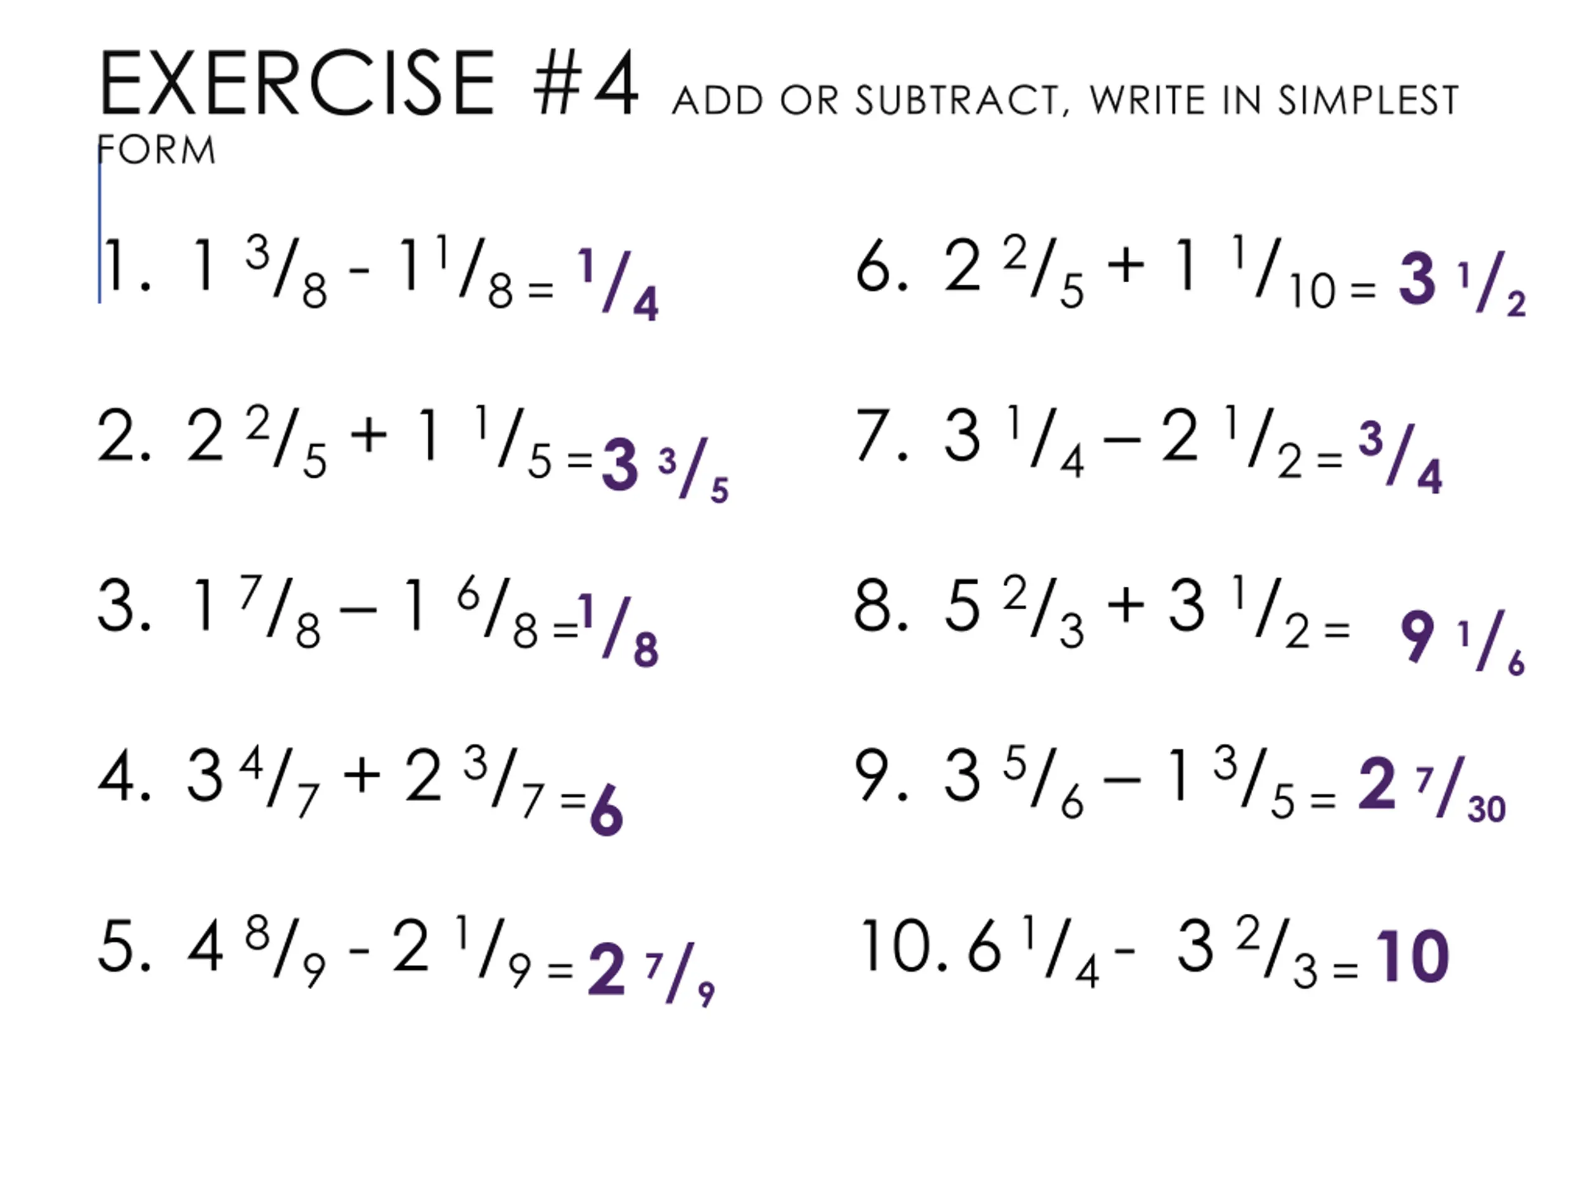
Task: Select the purple answer 3 1/2
Action: coord(1462,284)
